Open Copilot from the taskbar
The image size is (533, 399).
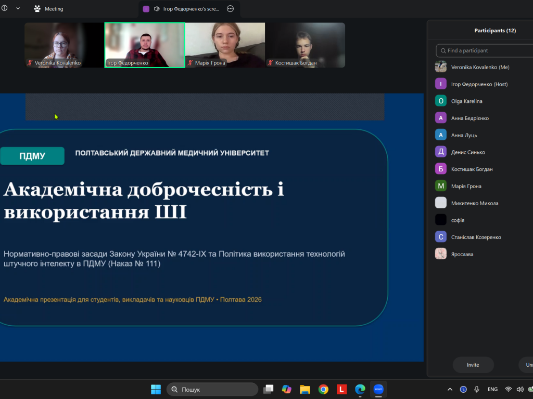(x=287, y=390)
